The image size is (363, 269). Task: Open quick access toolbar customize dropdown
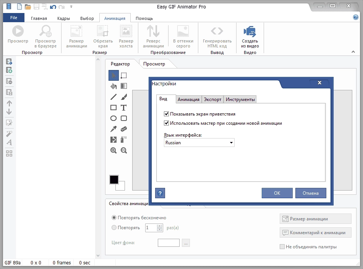71,7
